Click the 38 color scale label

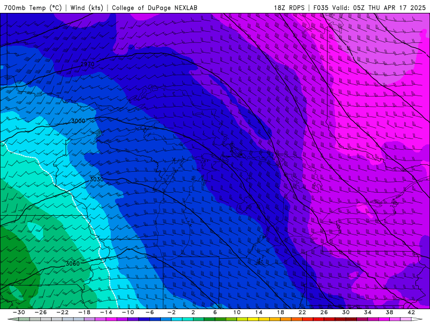click(389, 312)
